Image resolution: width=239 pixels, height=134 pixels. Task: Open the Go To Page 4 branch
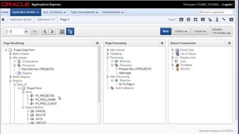(127, 84)
